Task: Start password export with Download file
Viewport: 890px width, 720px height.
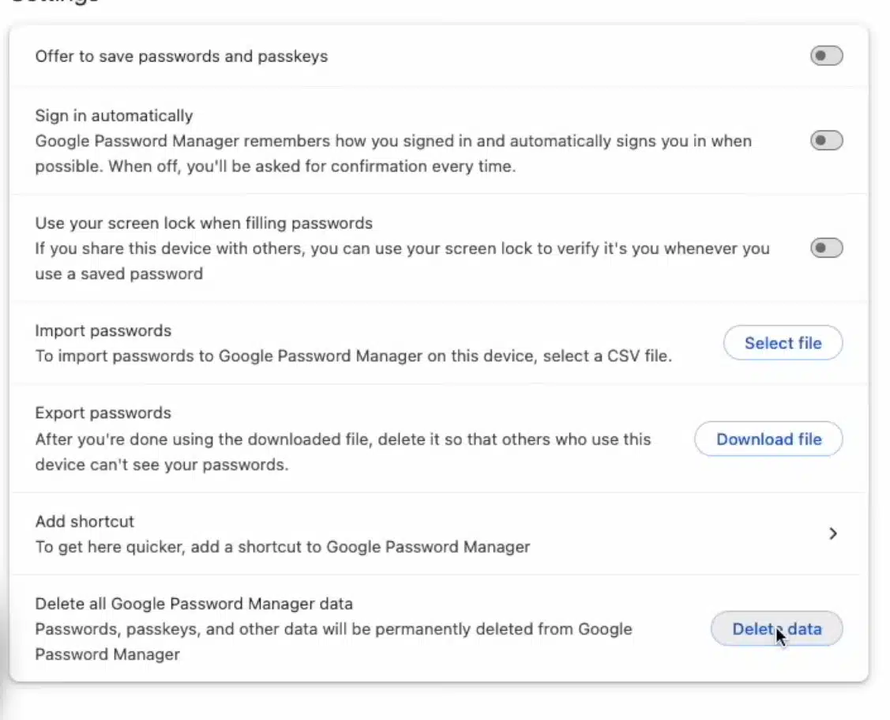Action: [768, 439]
